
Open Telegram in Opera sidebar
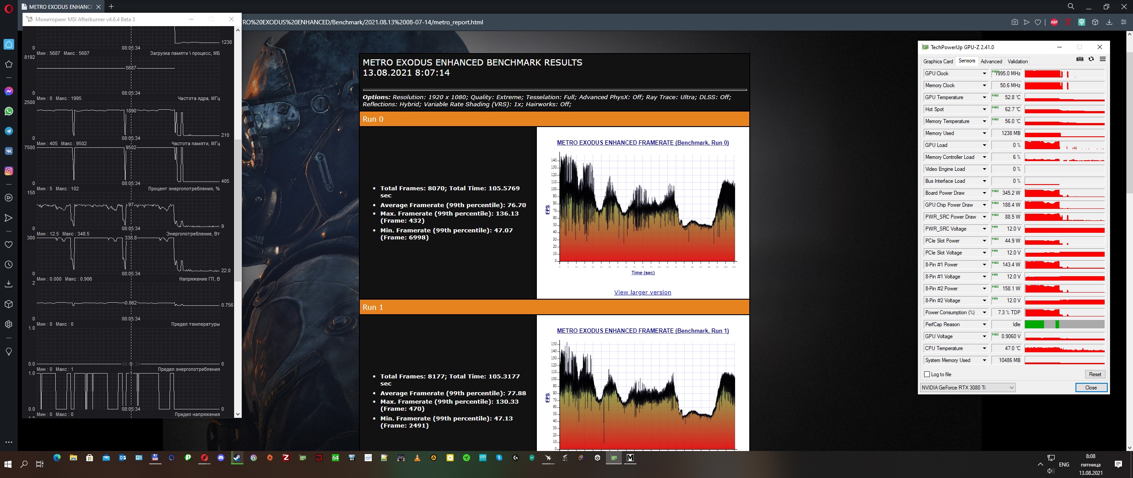tap(8, 131)
